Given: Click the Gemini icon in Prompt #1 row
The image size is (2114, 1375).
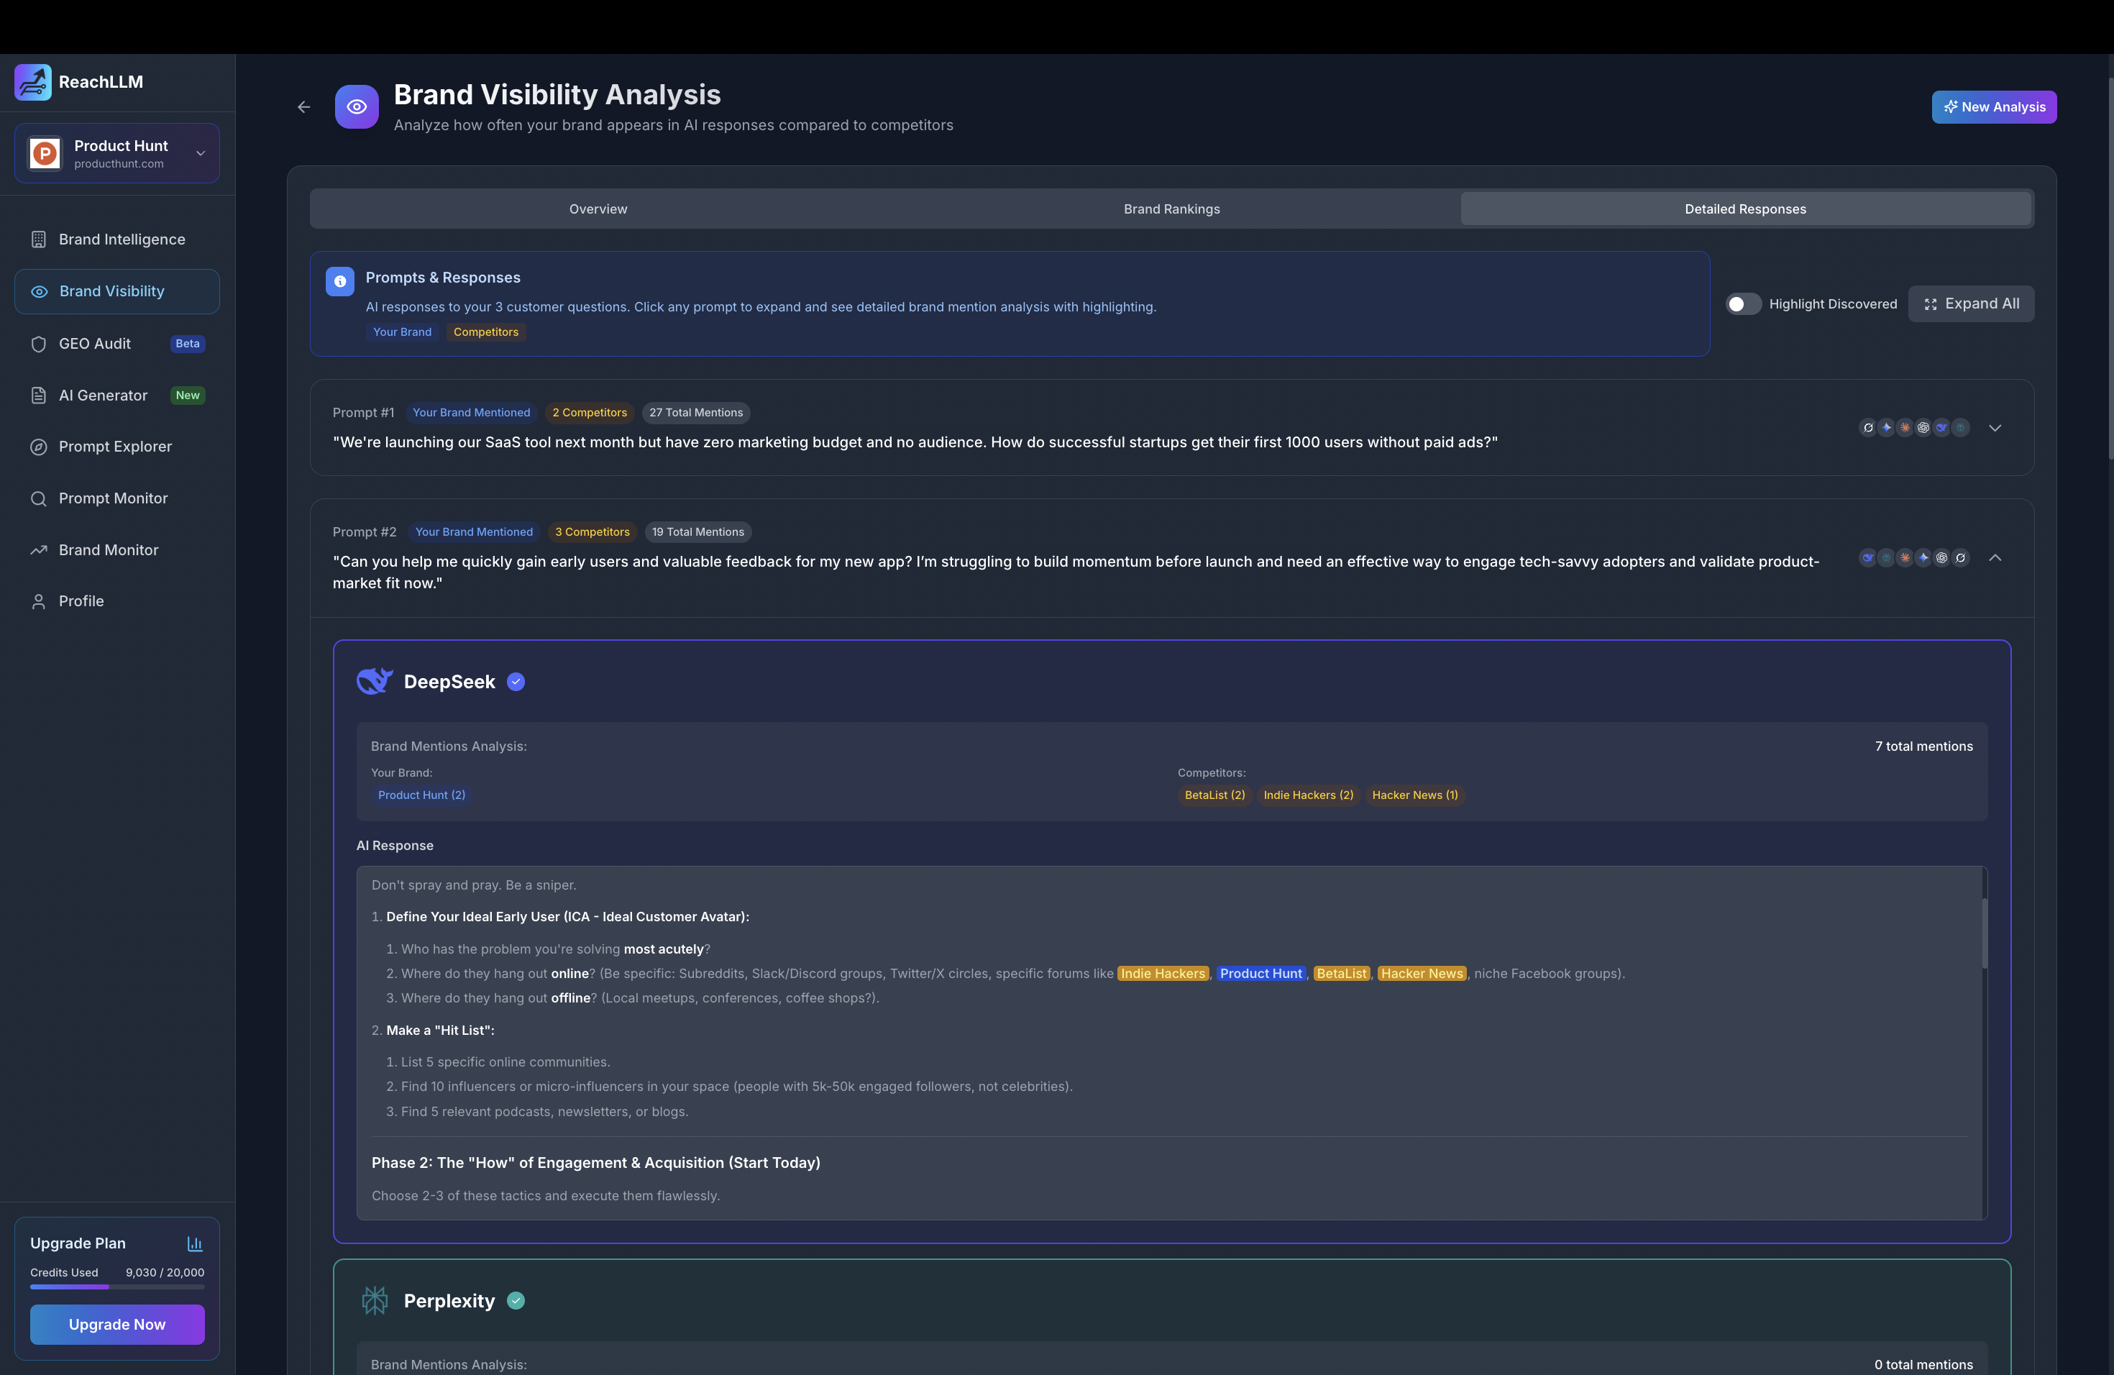Looking at the screenshot, I should [1887, 427].
